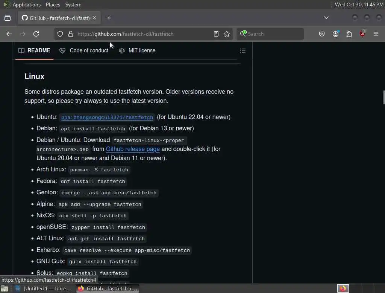List all tabs with the chevron dropdown
385x293 pixels.
coord(326,18)
